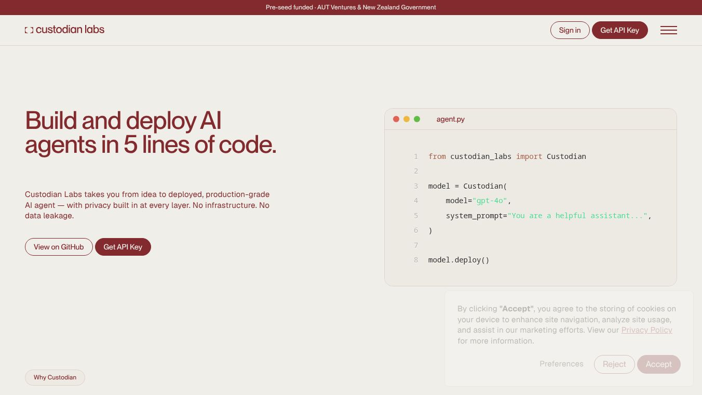Click the 'gpt-4o' model string
Image resolution: width=702 pixels, height=395 pixels.
pos(489,201)
